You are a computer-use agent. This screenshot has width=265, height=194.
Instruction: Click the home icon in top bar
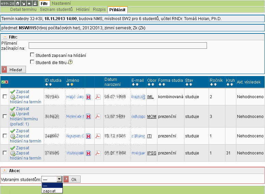pyautogui.click(x=17, y=3)
